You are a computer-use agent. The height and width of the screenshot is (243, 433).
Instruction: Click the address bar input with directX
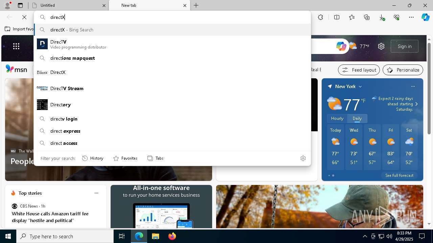click(x=172, y=17)
